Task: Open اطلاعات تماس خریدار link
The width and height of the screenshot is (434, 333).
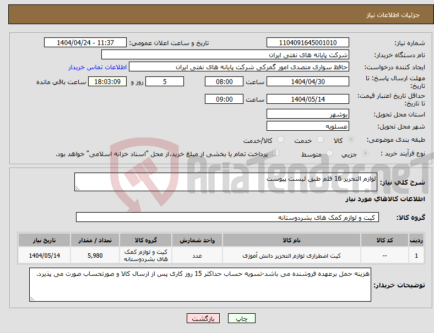Action: [97, 67]
